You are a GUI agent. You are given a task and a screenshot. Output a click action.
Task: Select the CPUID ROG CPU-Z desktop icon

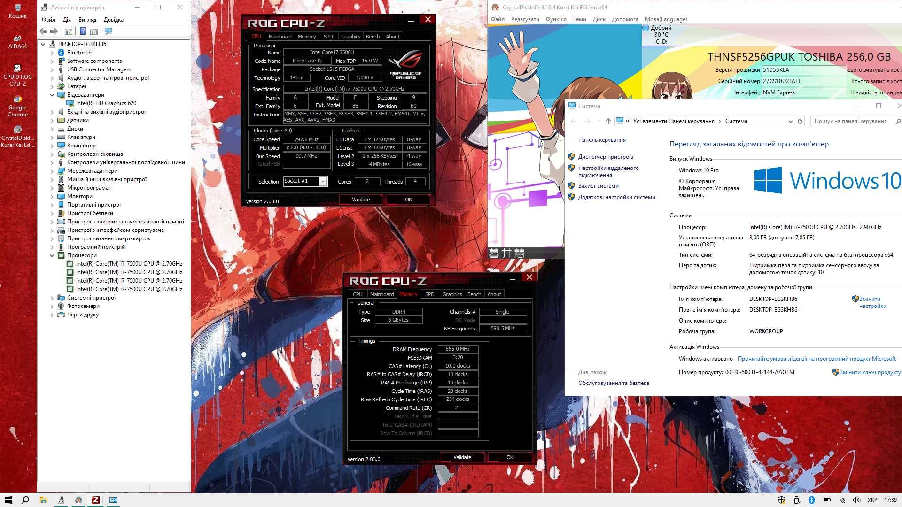(18, 76)
